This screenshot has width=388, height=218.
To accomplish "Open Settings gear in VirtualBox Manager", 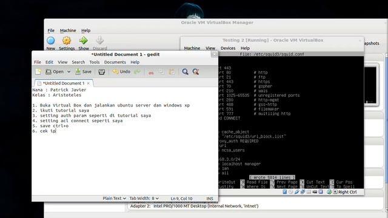I will click(x=67, y=41).
